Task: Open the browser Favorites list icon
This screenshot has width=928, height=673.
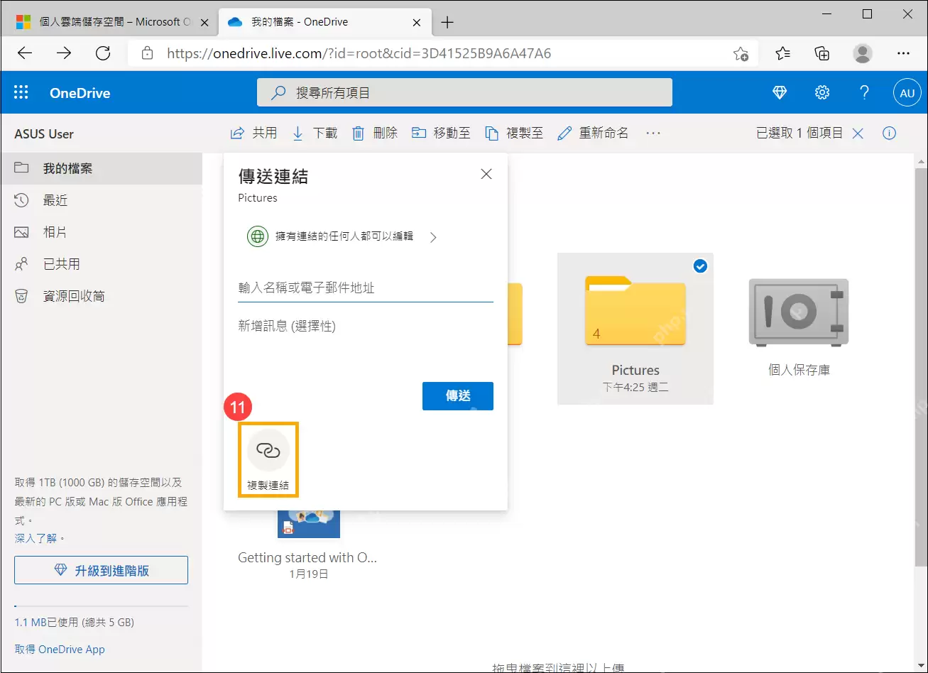Action: pyautogui.click(x=782, y=53)
